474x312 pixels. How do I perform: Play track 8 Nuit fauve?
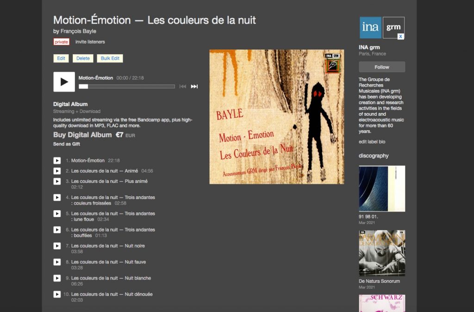[57, 262]
